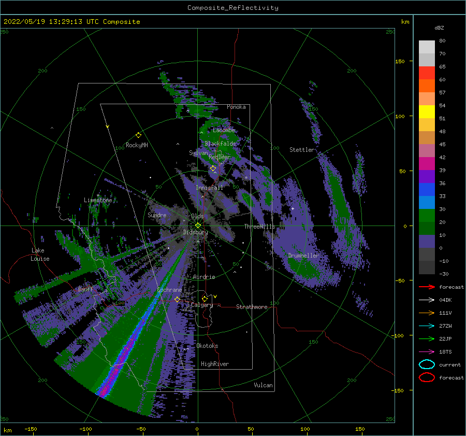Click the 'HighRiver' city label
This screenshot has width=466, height=436.
[215, 364]
